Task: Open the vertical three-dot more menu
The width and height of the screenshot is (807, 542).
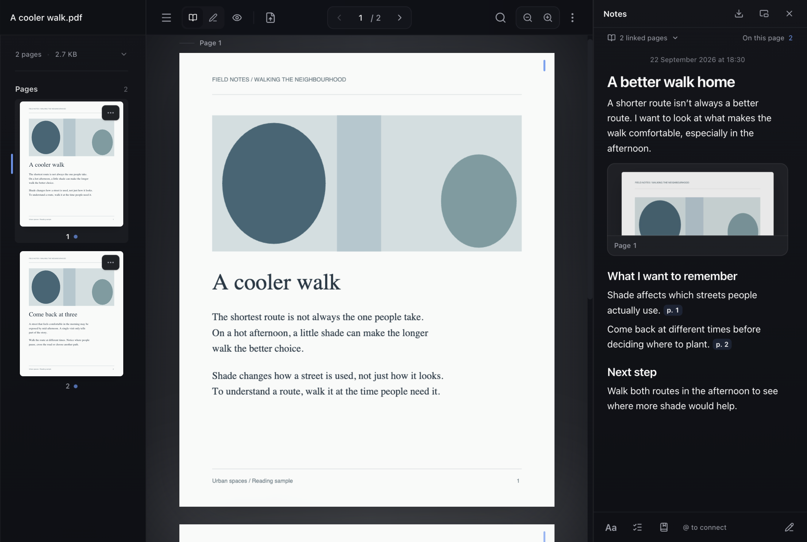Action: pos(572,18)
